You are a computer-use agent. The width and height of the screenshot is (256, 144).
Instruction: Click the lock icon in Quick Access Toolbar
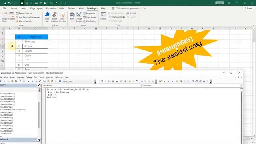click(22, 3)
